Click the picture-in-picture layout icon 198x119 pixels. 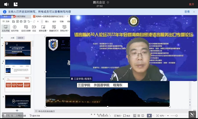click(x=16, y=4)
